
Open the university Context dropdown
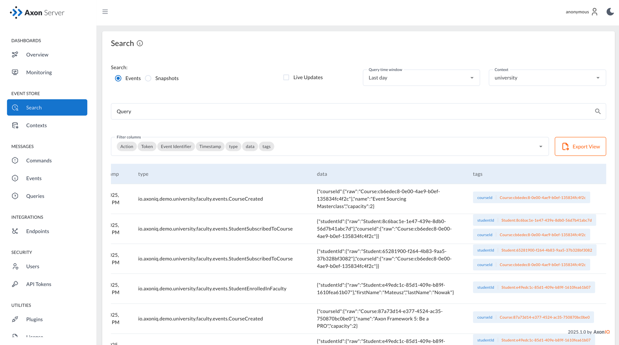coord(598,78)
